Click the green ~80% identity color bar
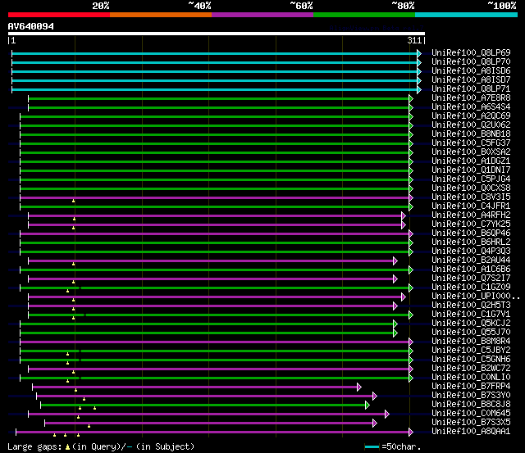Image resolution: width=525 pixels, height=453 pixels. [364, 15]
